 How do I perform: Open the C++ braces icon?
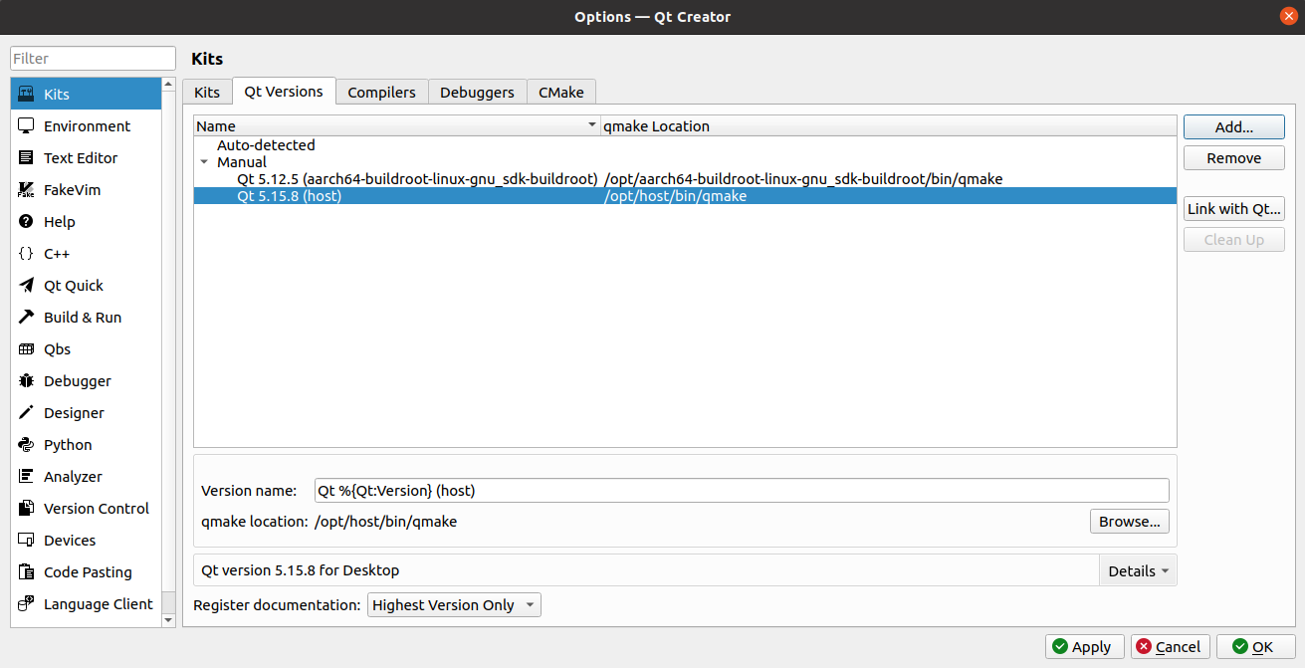27,253
